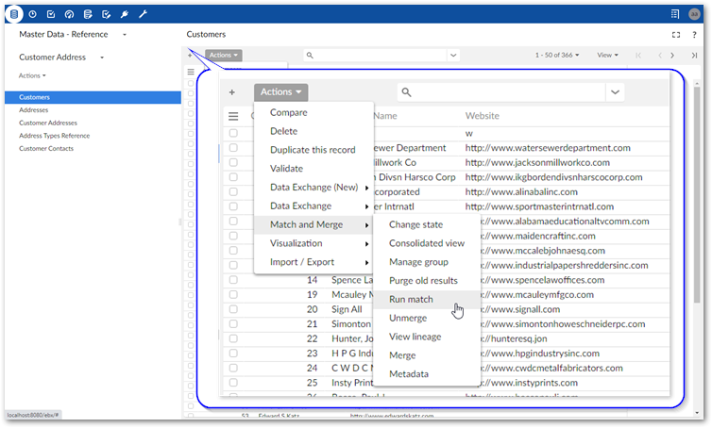The width and height of the screenshot is (712, 428).
Task: Open the help question mark icon
Action: coord(694,35)
